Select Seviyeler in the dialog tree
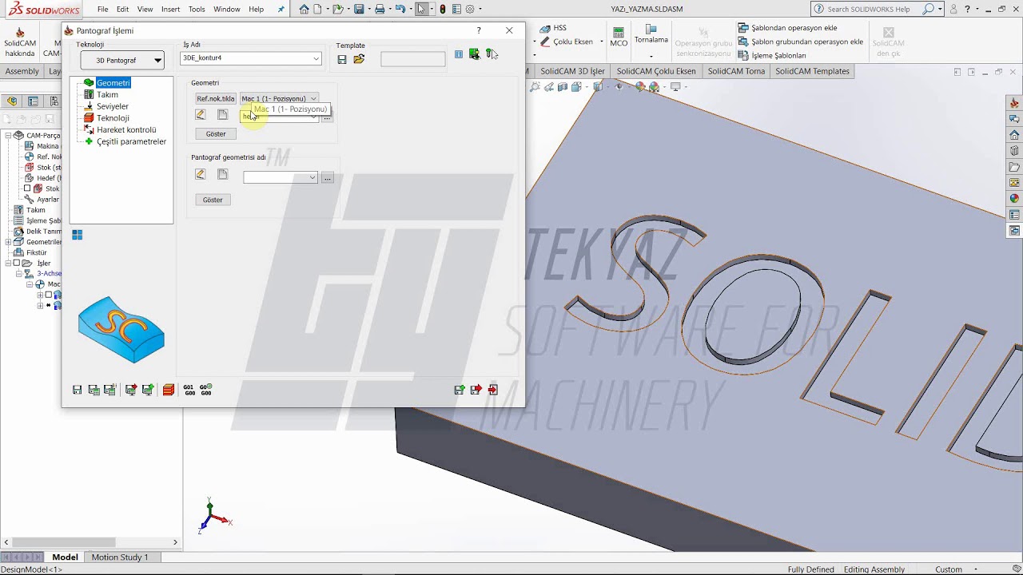 [x=113, y=106]
